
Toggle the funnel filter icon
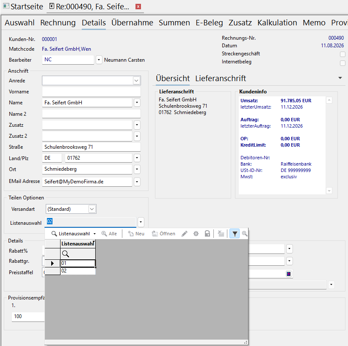[x=235, y=234]
